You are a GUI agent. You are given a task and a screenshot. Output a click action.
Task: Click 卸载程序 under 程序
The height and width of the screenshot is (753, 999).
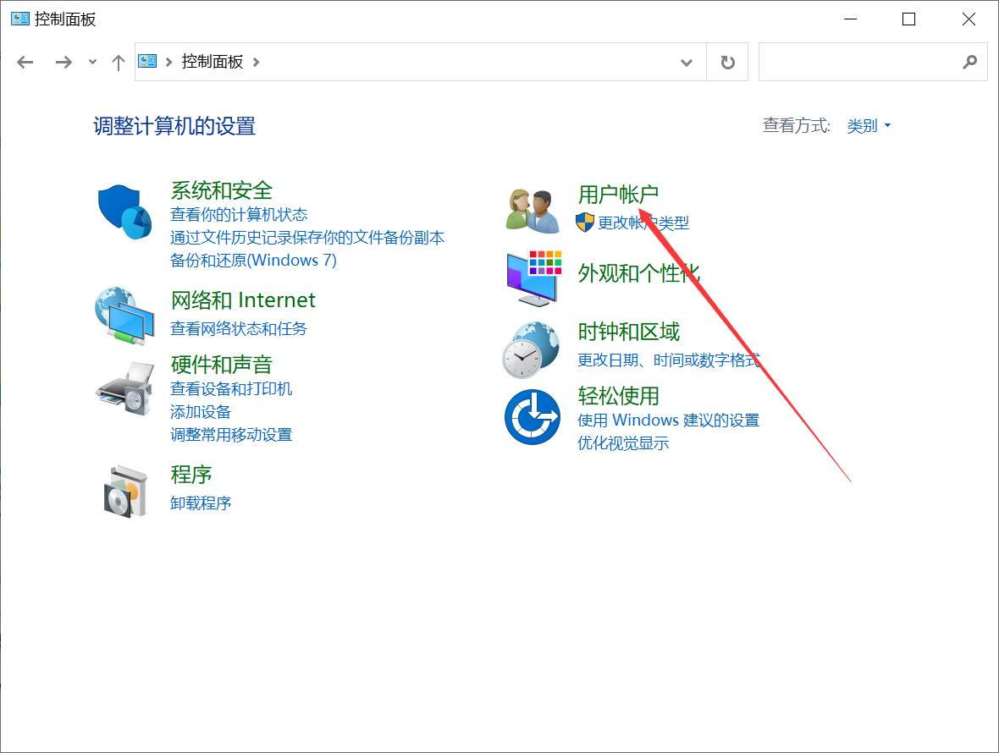(201, 503)
